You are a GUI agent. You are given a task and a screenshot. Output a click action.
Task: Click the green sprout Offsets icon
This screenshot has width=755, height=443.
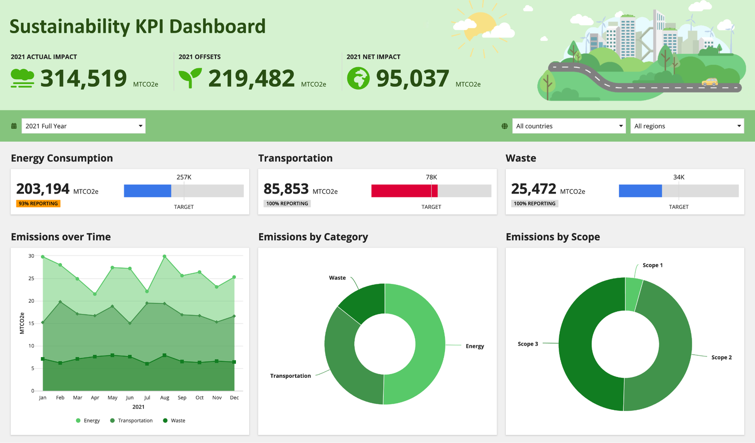point(190,78)
